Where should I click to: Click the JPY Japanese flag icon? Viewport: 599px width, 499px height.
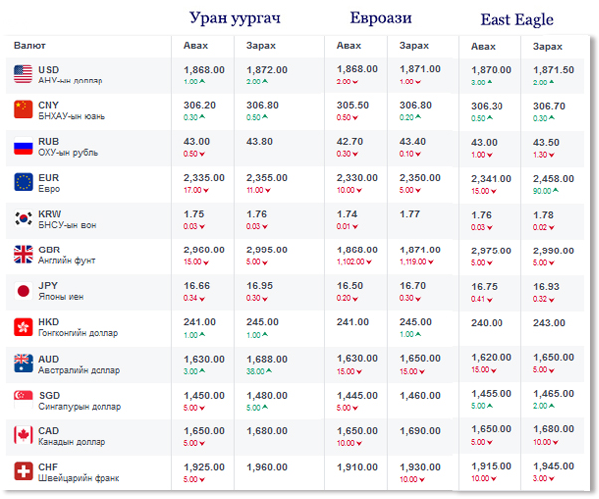pos(22,290)
